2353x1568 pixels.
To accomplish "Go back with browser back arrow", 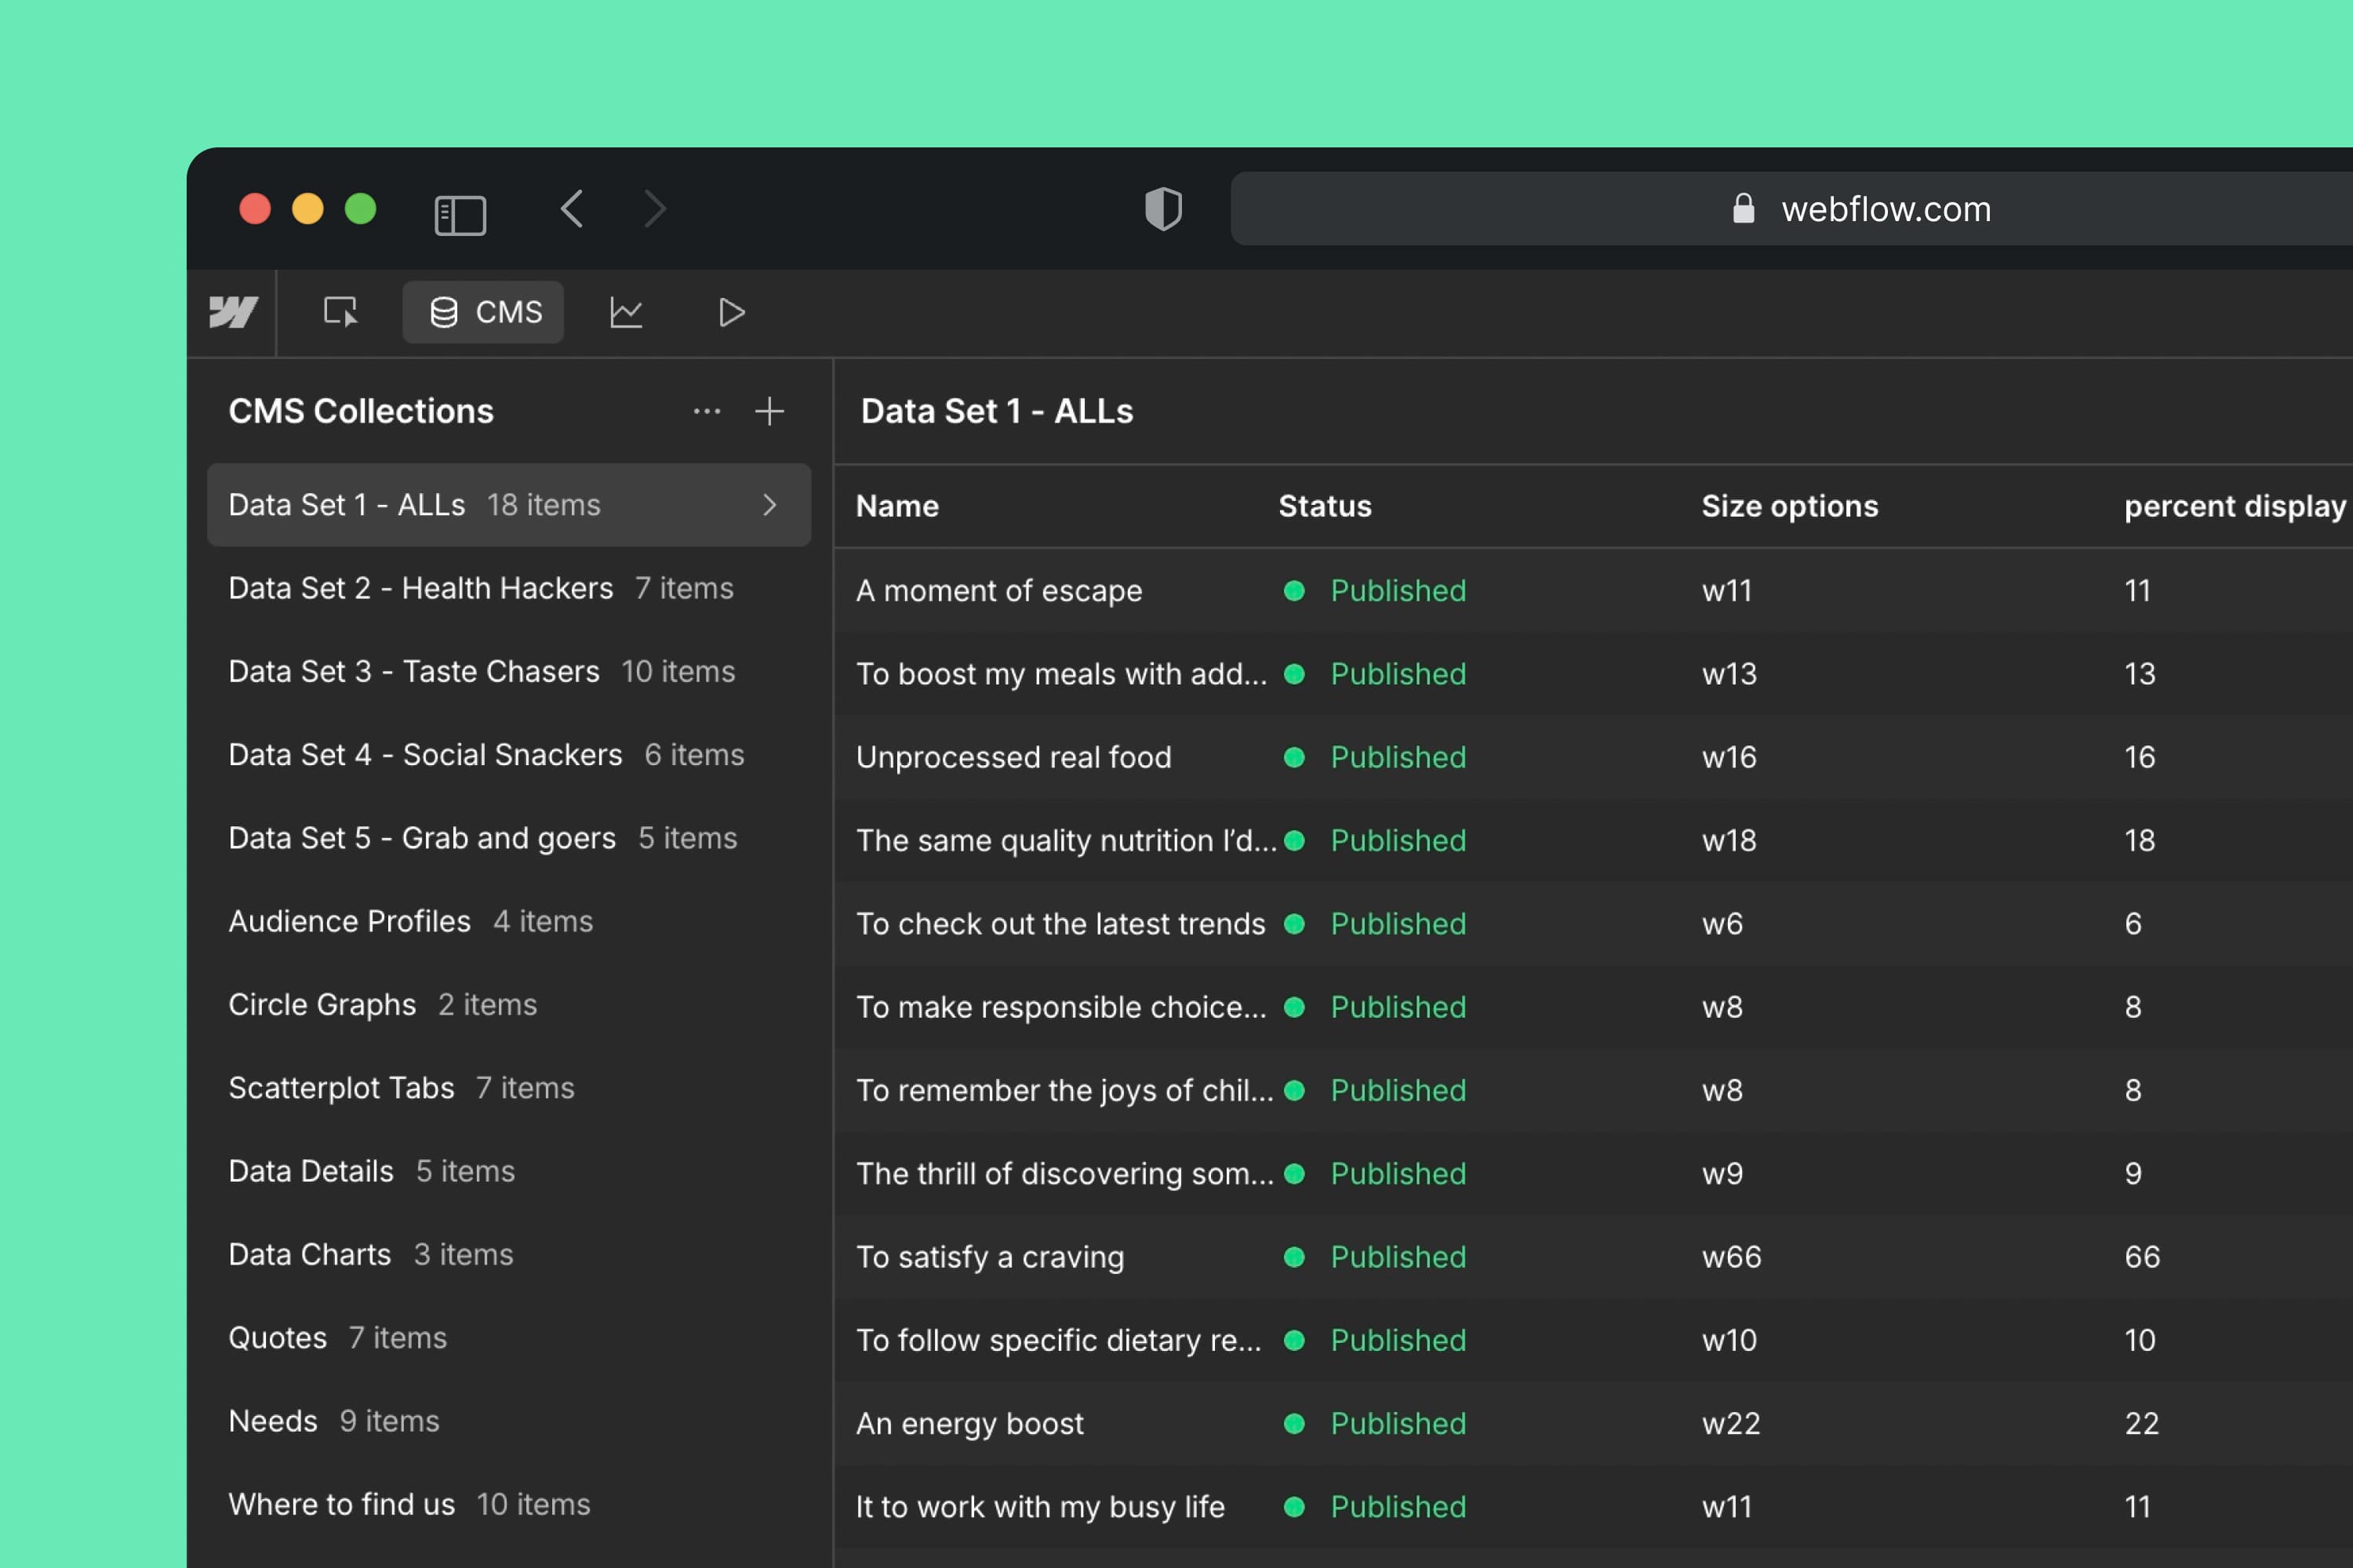I will [x=573, y=209].
